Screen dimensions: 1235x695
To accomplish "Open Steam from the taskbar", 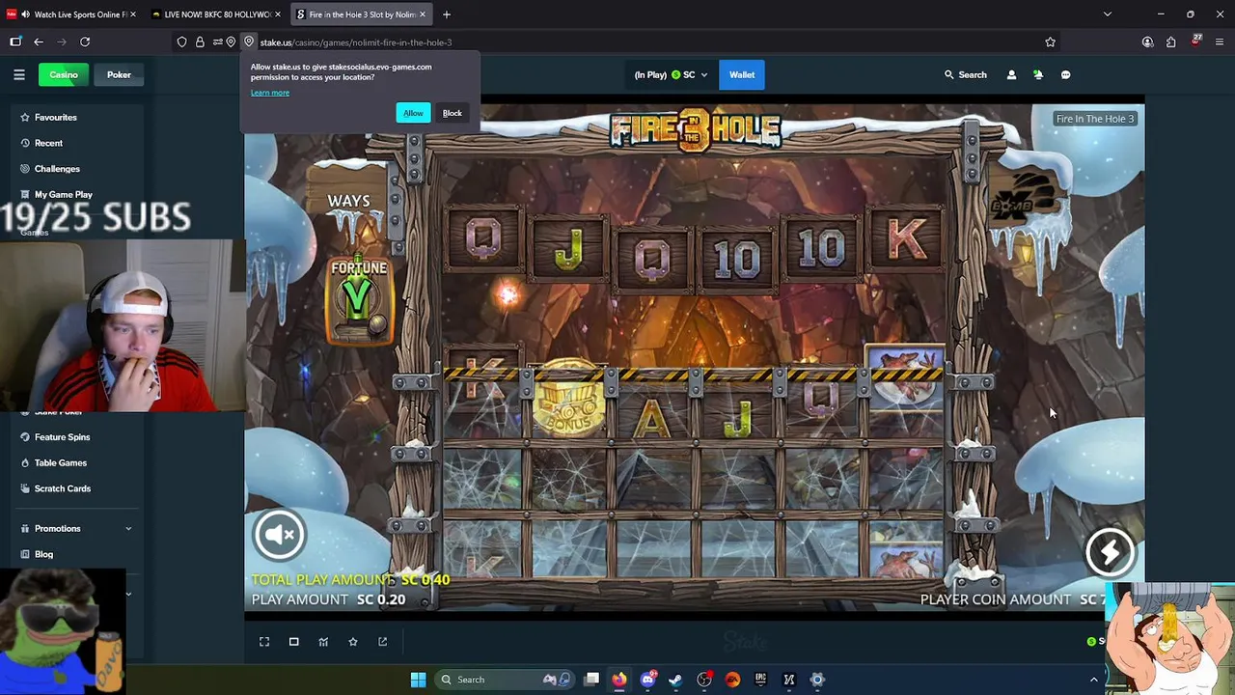I will click(675, 680).
